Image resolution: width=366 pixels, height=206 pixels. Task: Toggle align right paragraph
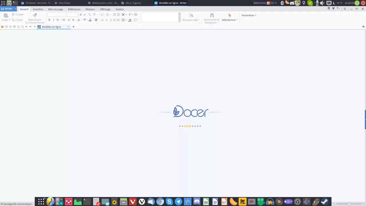point(111,20)
